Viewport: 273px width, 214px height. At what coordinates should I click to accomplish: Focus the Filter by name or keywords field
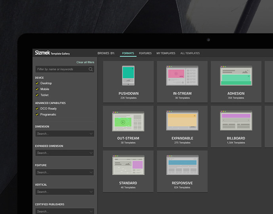coord(65,69)
